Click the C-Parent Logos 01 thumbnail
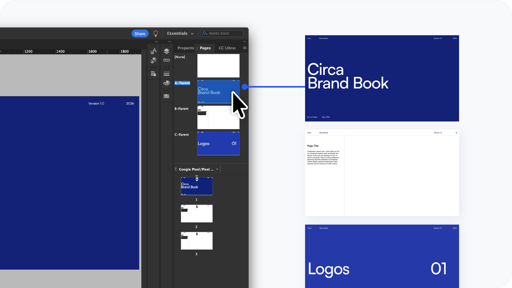512x288 pixels. (218, 143)
